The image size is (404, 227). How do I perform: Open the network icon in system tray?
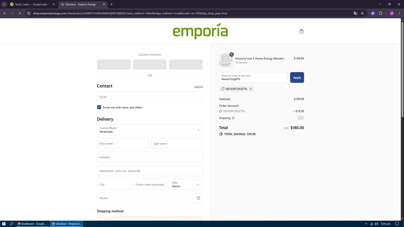pos(371,224)
